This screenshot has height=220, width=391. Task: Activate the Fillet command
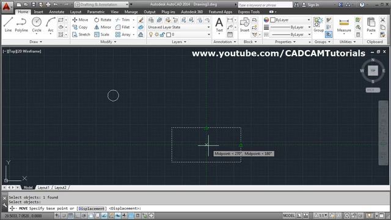123,27
